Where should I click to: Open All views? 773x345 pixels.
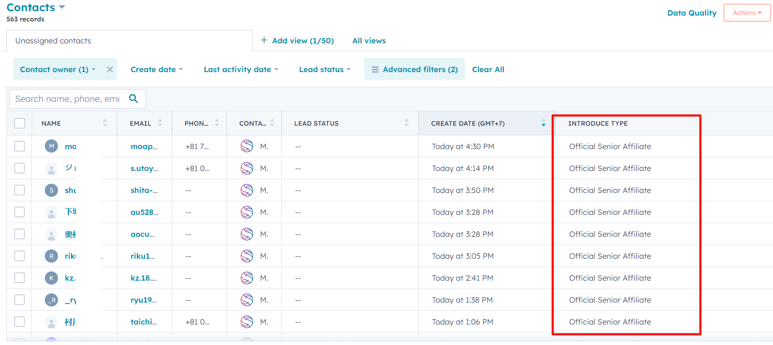coord(368,41)
